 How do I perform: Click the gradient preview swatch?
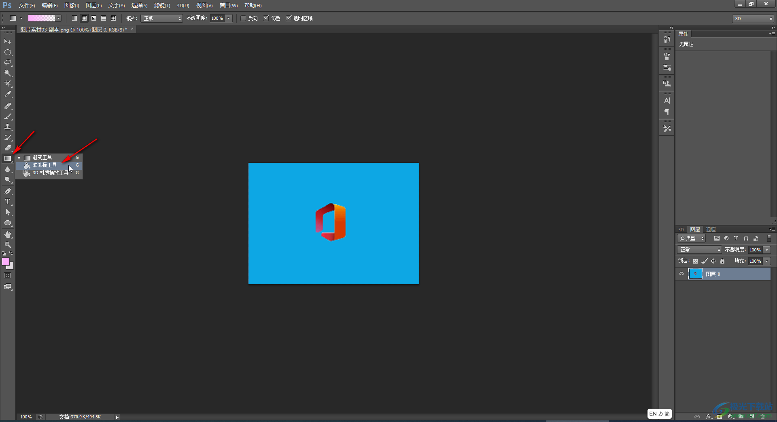click(x=42, y=18)
